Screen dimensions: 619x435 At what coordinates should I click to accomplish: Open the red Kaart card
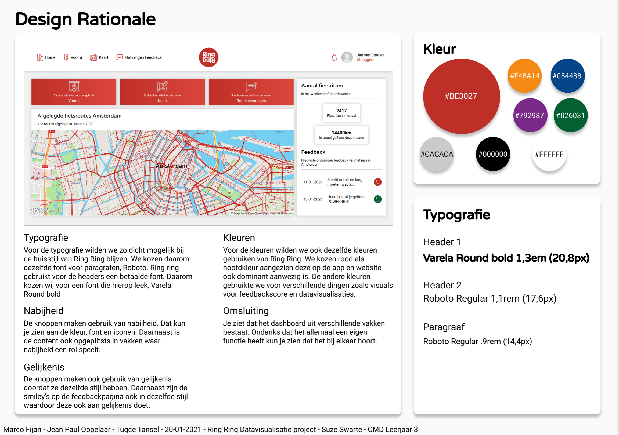pos(162,92)
